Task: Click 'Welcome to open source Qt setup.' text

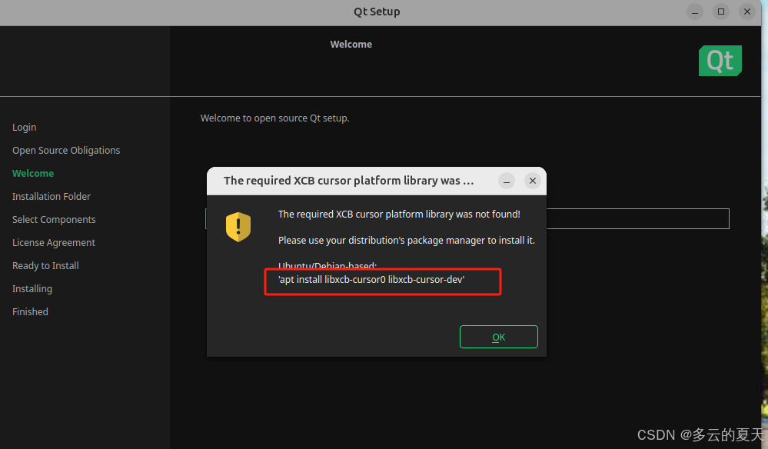Action: [274, 118]
